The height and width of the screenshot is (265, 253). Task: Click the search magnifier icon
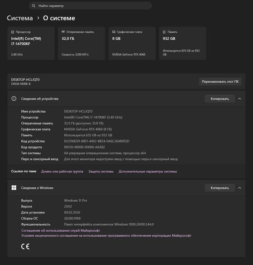33,6
